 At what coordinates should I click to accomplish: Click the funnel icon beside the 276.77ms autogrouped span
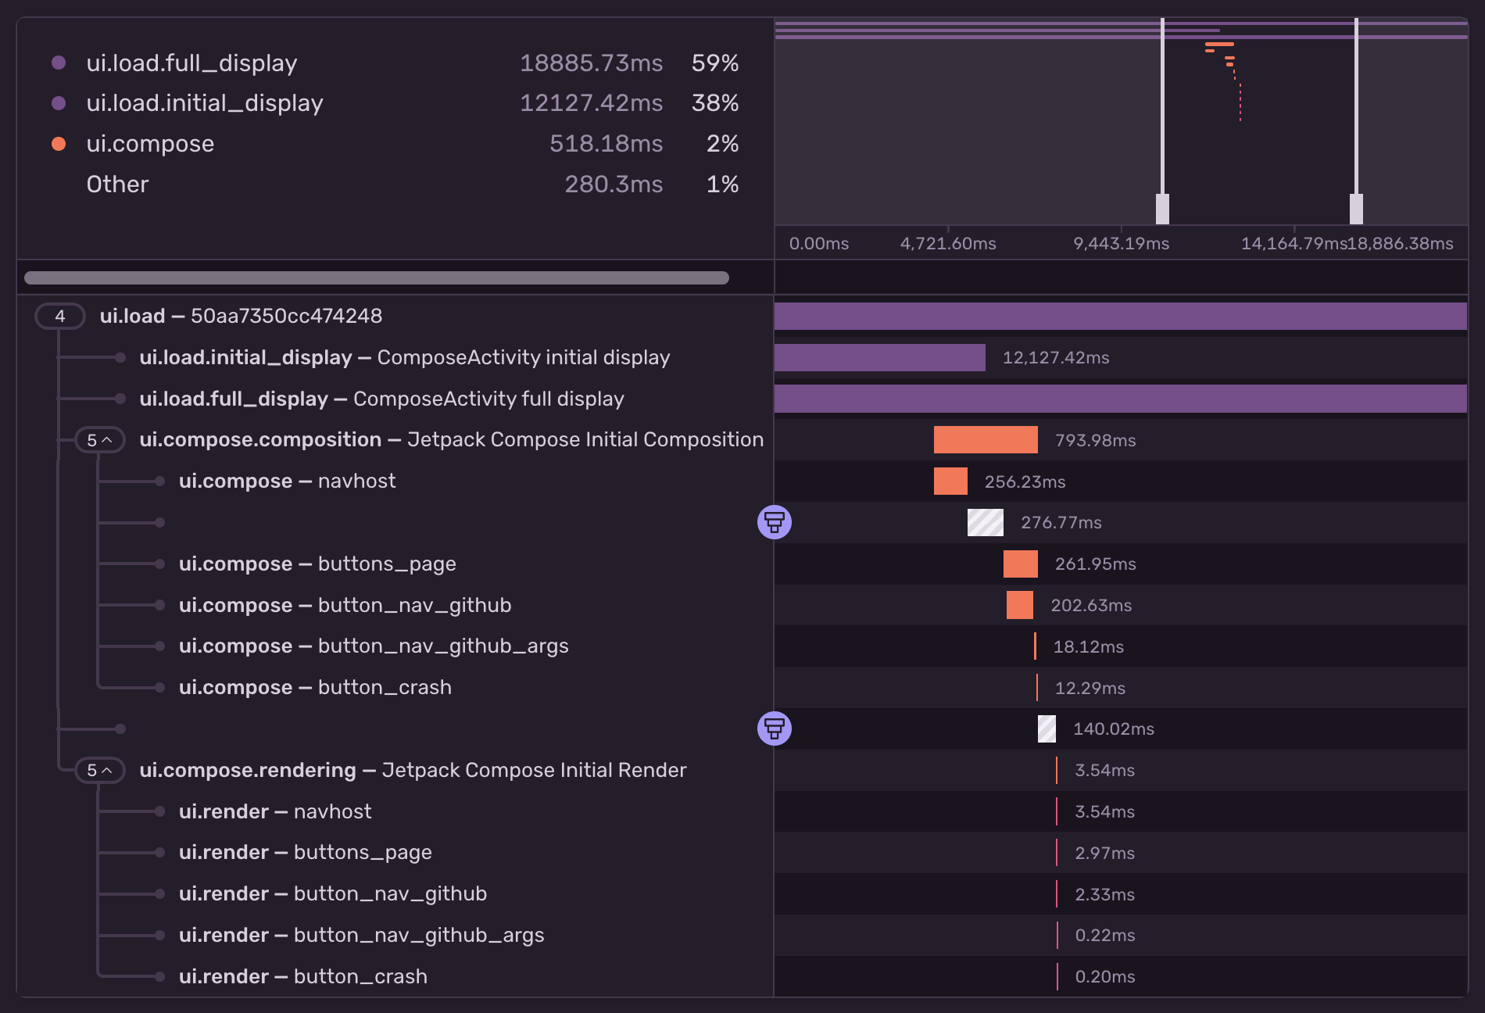773,521
